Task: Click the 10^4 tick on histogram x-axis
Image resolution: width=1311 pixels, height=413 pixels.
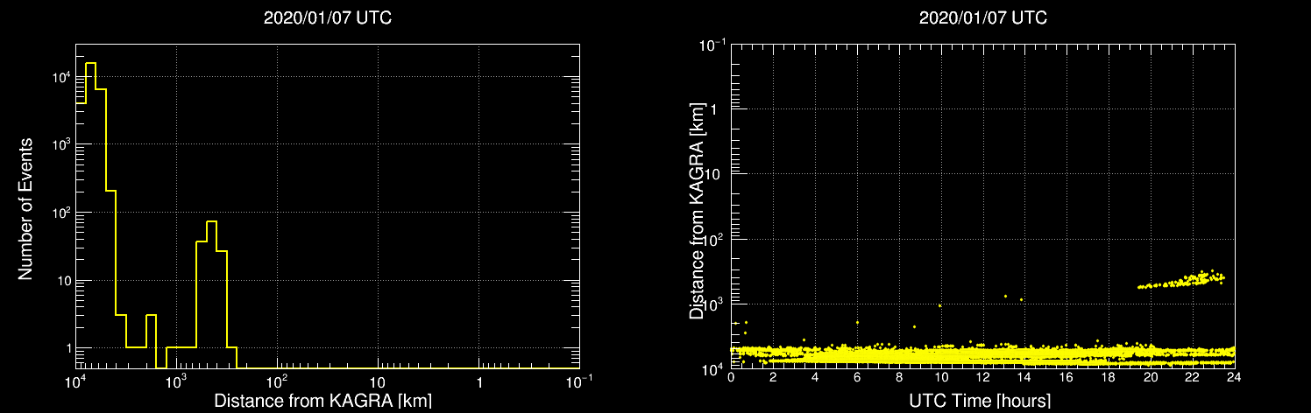Action: (x=75, y=381)
